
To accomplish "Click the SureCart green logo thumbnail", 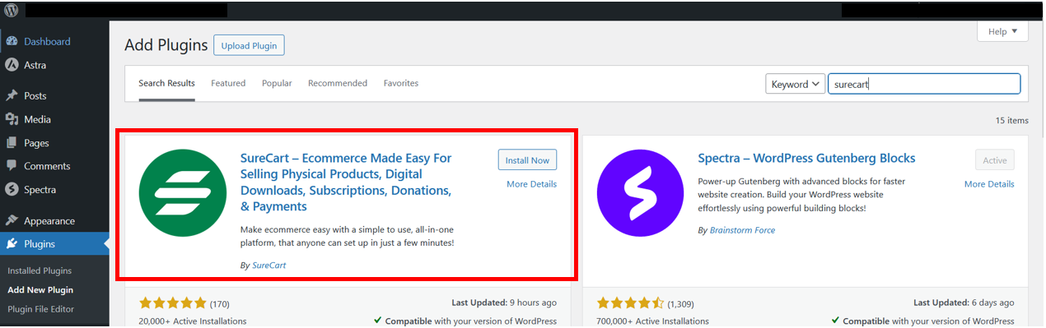I will (x=182, y=192).
